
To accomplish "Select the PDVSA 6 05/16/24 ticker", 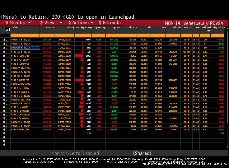I will [21, 84].
